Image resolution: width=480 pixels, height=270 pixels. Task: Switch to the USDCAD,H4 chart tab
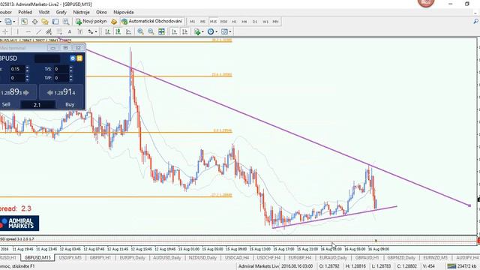(x=237, y=258)
